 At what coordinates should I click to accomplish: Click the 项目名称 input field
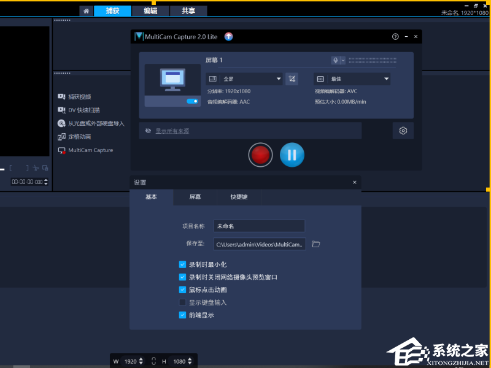(259, 226)
